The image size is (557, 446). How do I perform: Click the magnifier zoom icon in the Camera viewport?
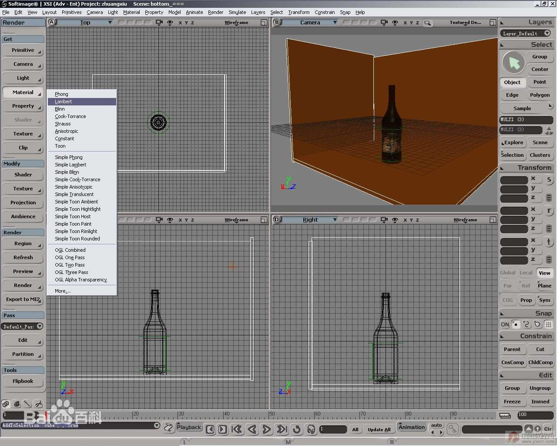[428, 22]
